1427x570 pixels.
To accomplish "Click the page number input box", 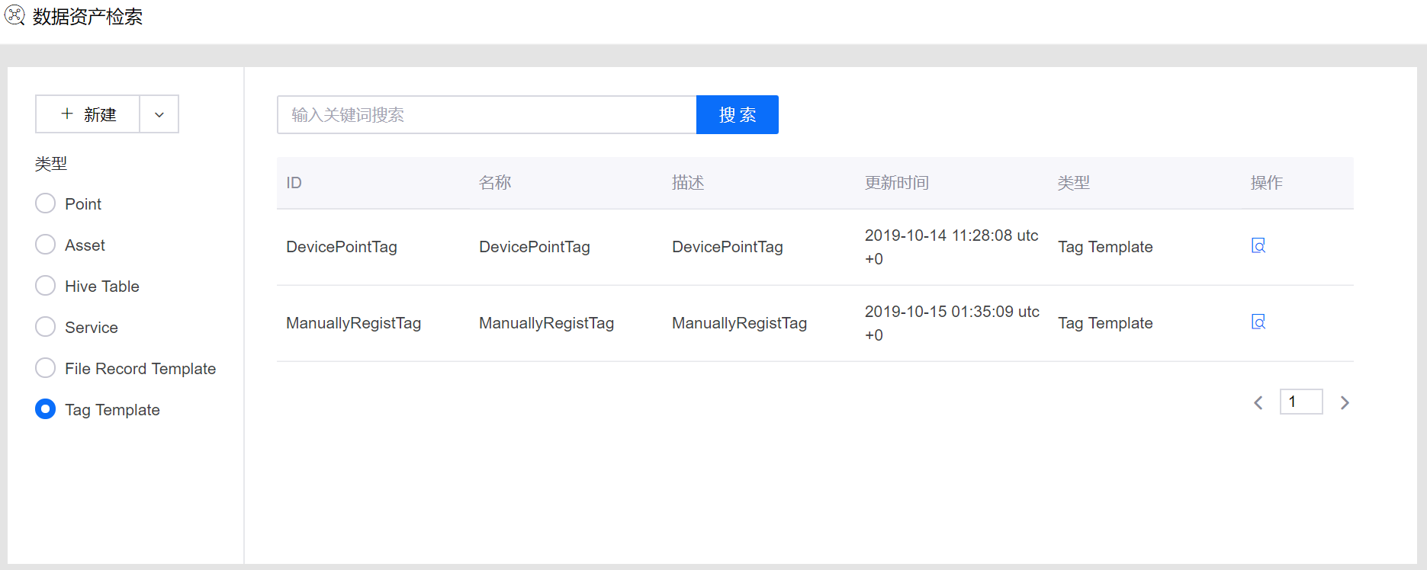I will point(1300,402).
